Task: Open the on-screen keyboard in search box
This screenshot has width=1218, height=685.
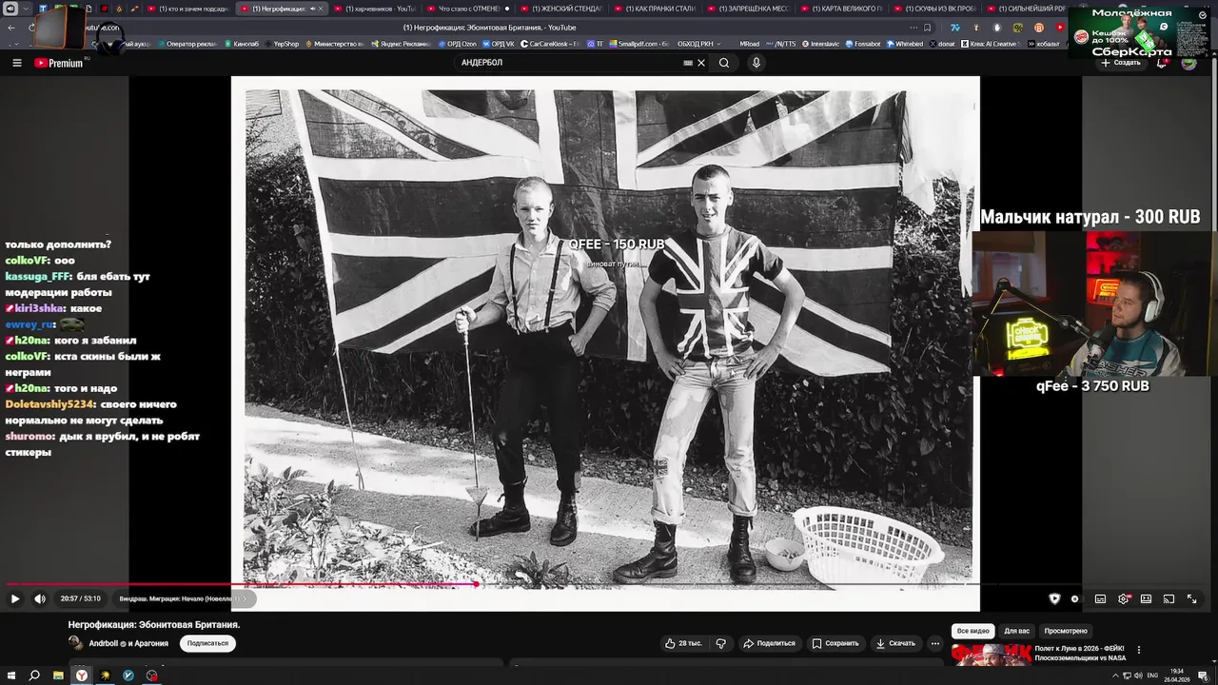Action: coord(688,63)
